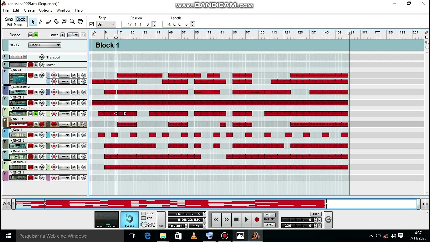This screenshot has width=430, height=242.
Task: Click the Blocks button in transport
Action: tap(129, 220)
